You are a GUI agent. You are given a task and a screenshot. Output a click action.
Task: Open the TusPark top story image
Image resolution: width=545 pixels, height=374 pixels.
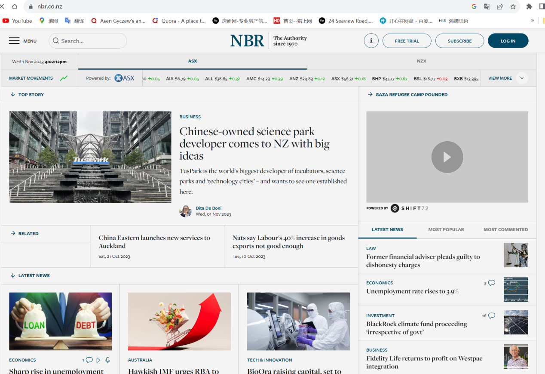pyautogui.click(x=90, y=157)
